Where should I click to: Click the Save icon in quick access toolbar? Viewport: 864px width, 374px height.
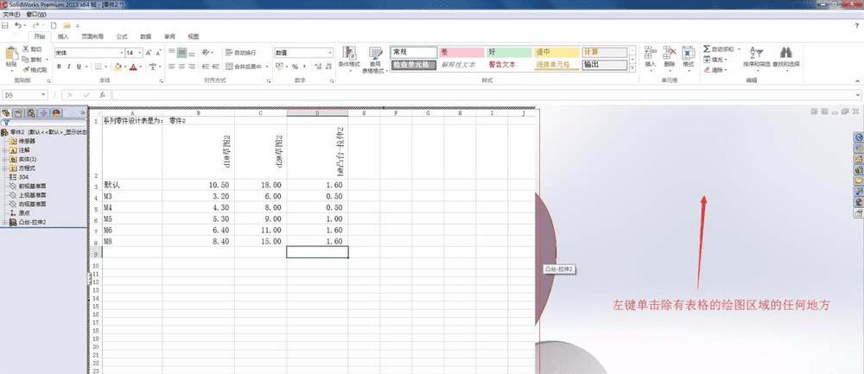click(5, 25)
